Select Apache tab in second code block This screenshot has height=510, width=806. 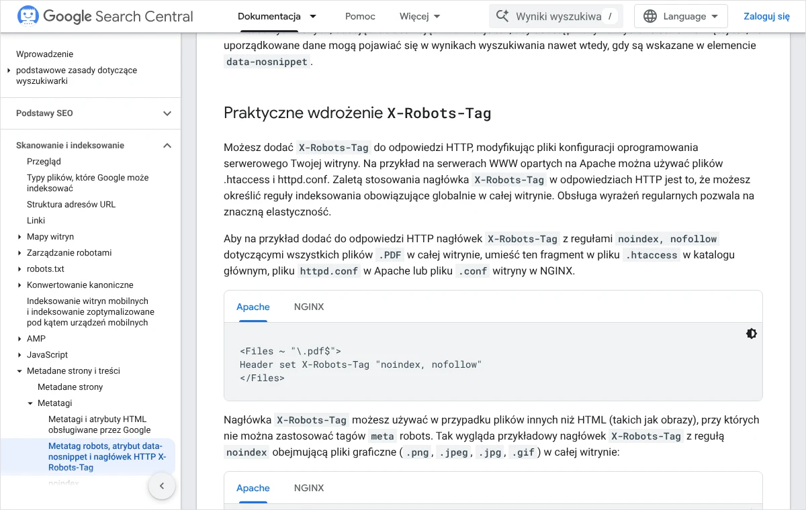(253, 488)
